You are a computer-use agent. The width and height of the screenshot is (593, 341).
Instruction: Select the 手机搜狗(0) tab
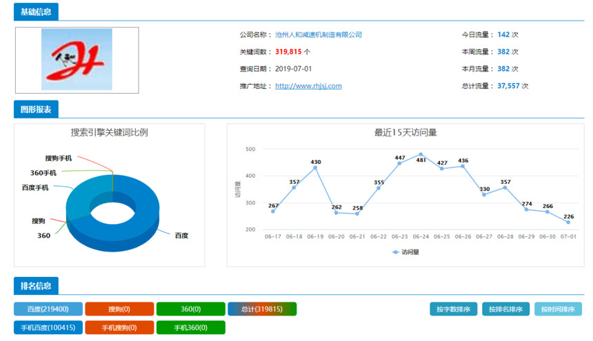pos(119,327)
